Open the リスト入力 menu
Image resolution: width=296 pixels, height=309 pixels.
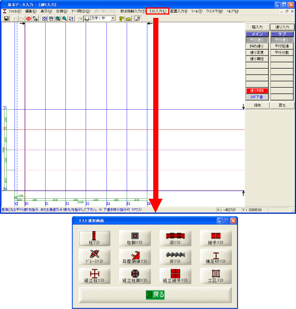[158, 11]
